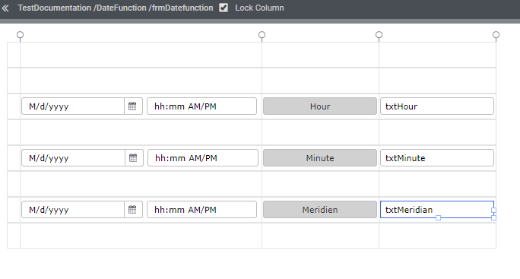Select the txtMinute text field
This screenshot has height=279, width=520.
pyautogui.click(x=437, y=158)
